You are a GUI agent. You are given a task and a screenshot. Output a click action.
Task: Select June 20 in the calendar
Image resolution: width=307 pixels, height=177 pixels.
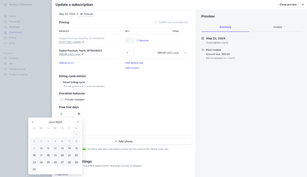pyautogui.click(x=62, y=155)
